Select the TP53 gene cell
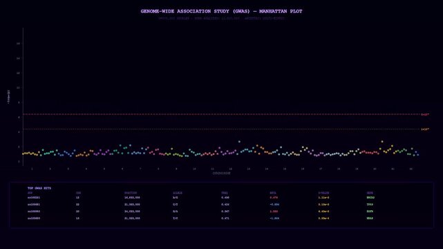Screen dimensions: 443x249 click(x=370, y=204)
